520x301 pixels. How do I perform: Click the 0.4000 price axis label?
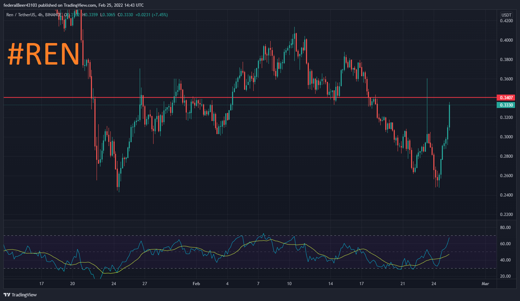click(x=506, y=40)
